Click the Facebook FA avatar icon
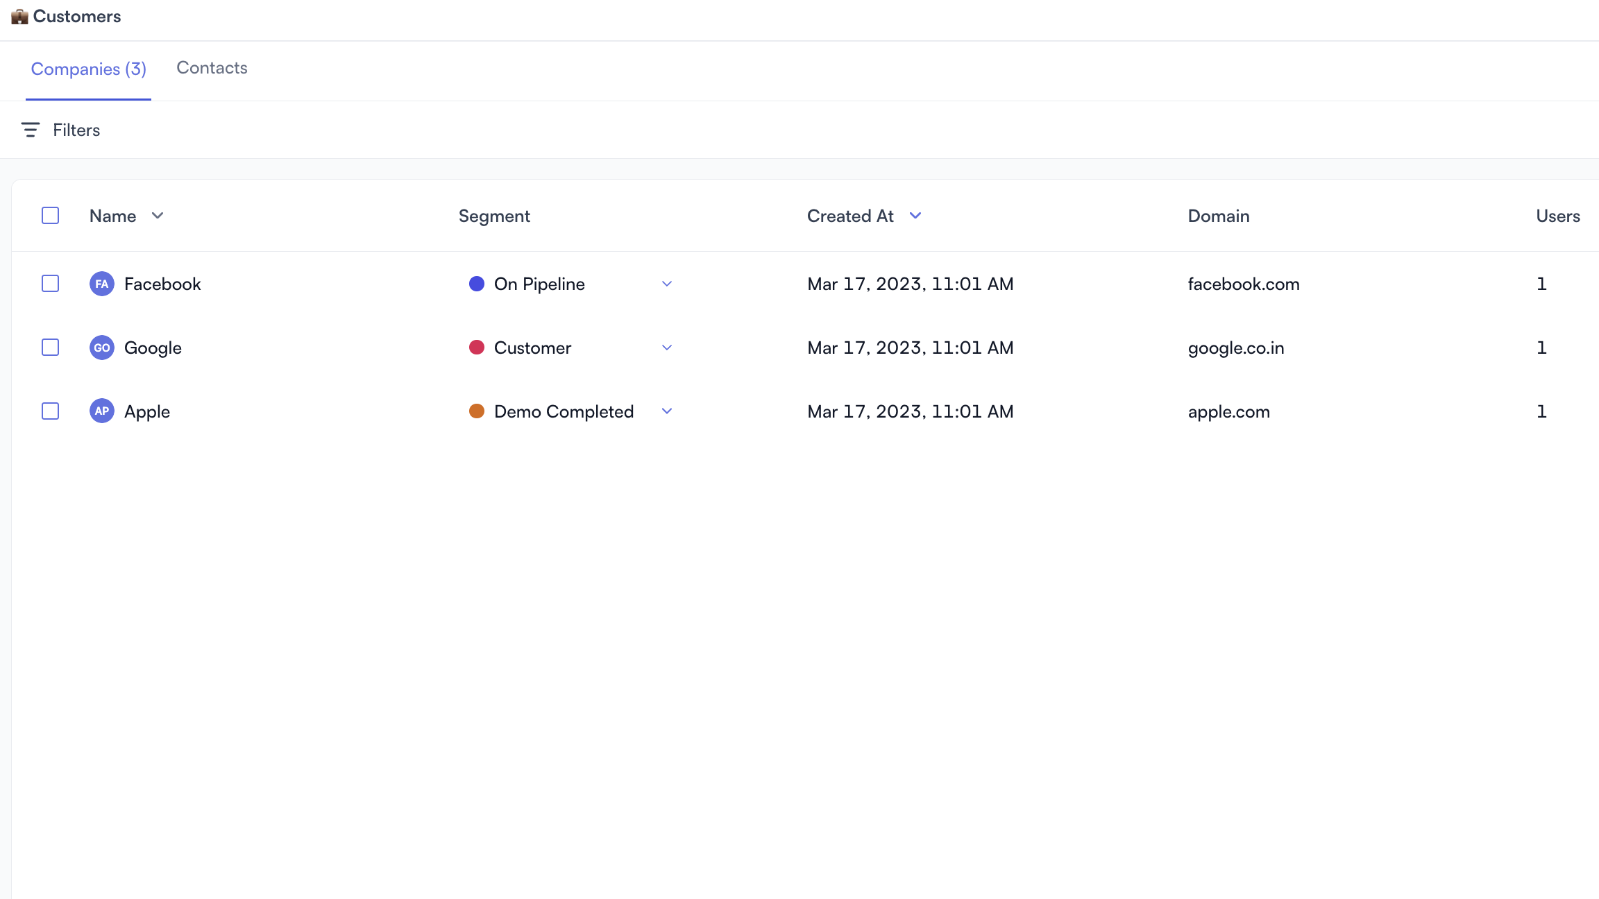 [102, 284]
